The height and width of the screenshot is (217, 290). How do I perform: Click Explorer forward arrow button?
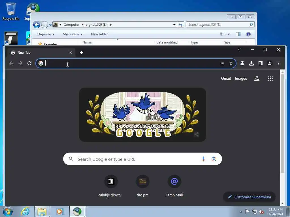pyautogui.click(x=44, y=25)
